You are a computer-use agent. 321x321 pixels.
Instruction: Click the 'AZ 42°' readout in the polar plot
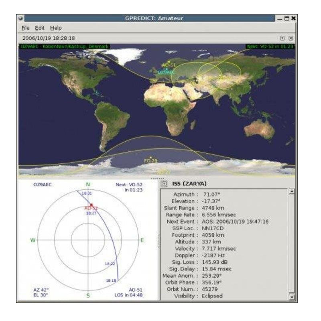(x=41, y=290)
